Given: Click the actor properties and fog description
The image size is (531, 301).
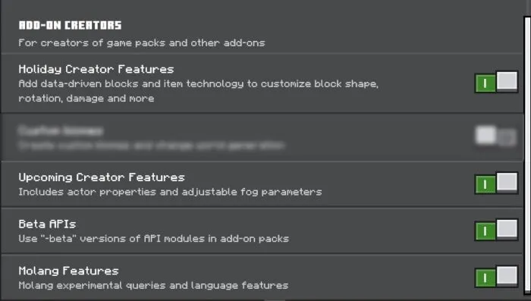Looking at the screenshot, I should click(x=170, y=192).
